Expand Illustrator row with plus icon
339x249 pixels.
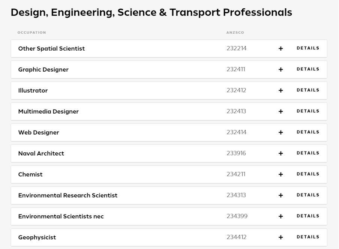coord(281,91)
